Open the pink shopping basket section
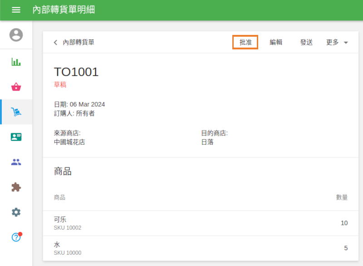Image resolution: width=363 pixels, height=266 pixels. [16, 87]
